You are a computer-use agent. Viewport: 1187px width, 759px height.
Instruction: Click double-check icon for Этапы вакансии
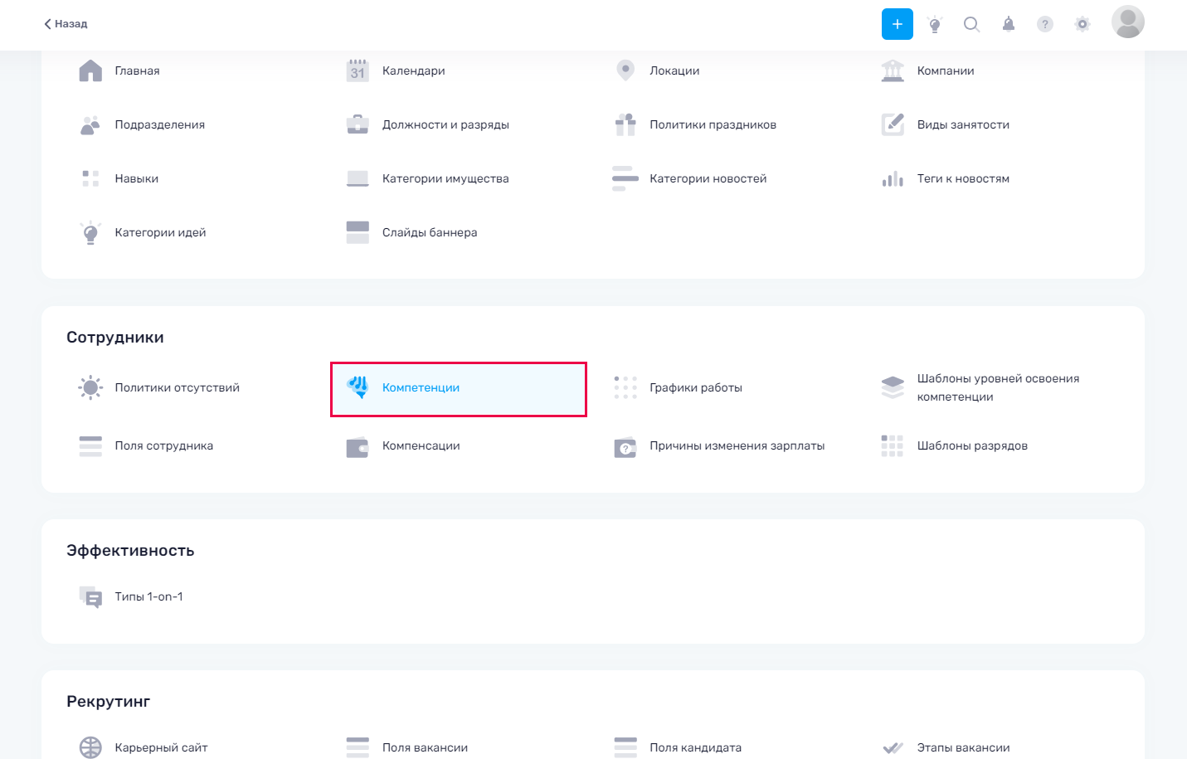click(893, 747)
